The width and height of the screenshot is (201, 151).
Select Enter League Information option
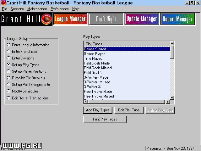pyautogui.click(x=28, y=45)
